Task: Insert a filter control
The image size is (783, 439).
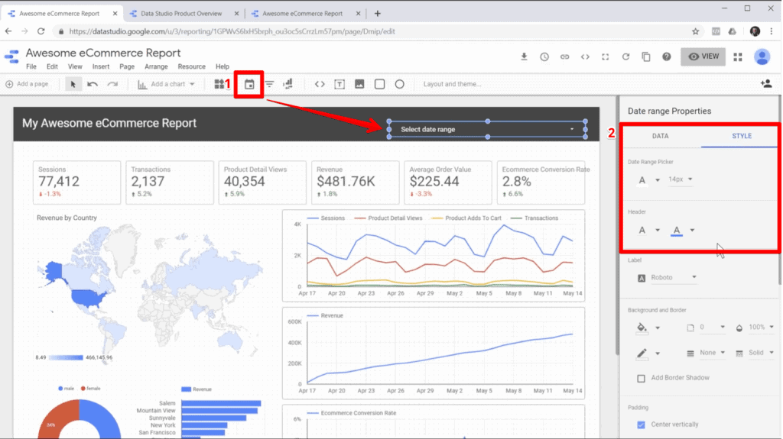Action: (269, 84)
